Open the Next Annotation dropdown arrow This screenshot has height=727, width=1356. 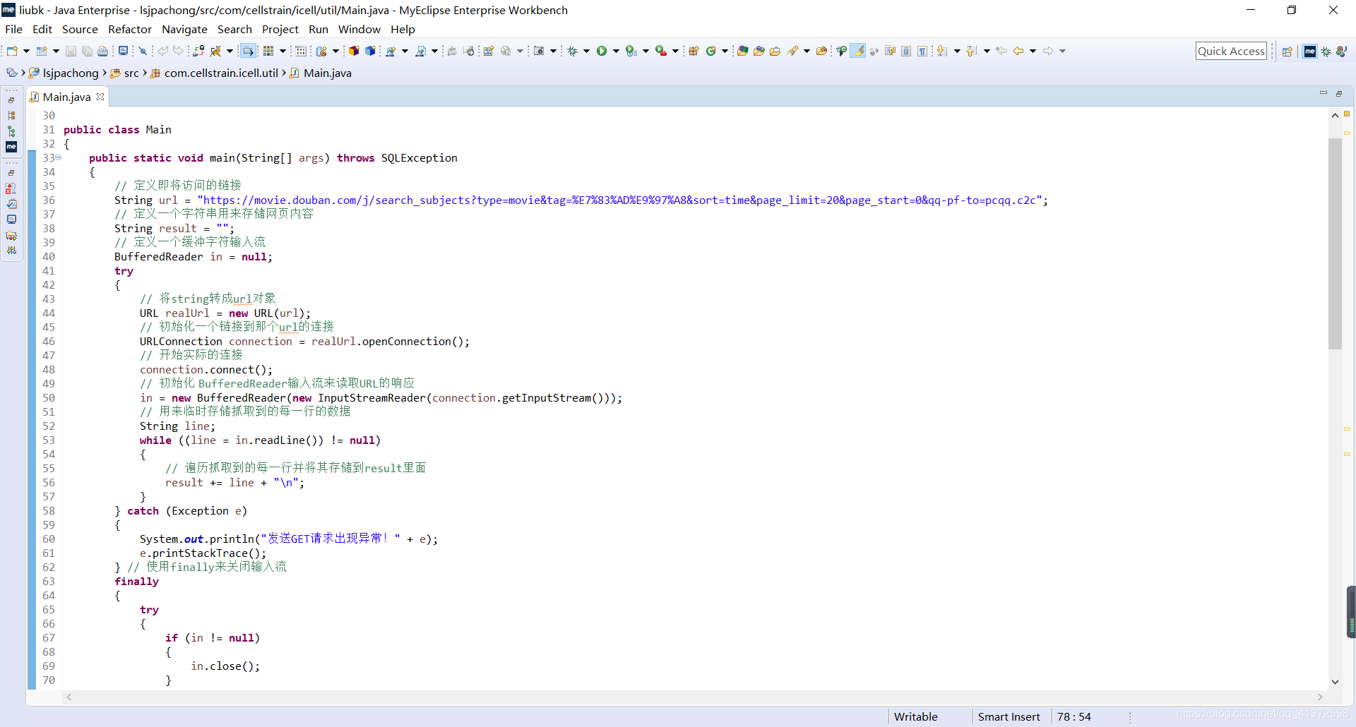tap(957, 51)
